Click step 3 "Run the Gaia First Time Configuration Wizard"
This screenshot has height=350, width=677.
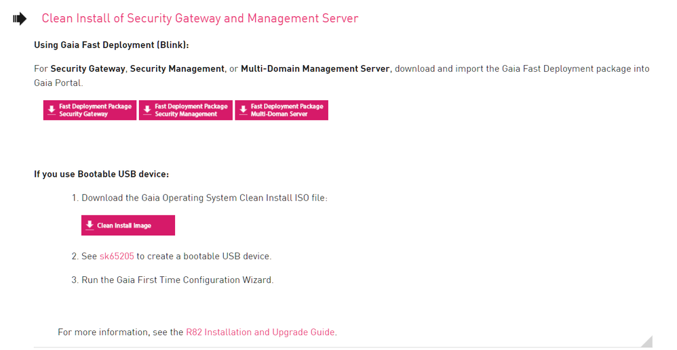click(177, 280)
